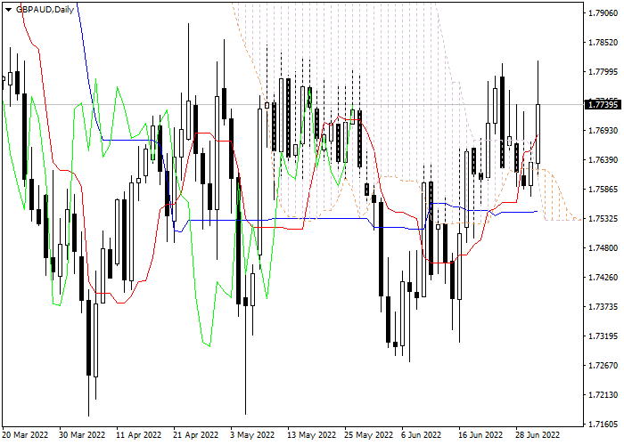Select the 11 Apr 2022 date label
The width and height of the screenshot is (624, 445).
tap(139, 435)
